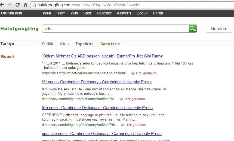234x141 pixels.
Task: Click the dictionary/turkish/life green URL
Action: point(79,99)
